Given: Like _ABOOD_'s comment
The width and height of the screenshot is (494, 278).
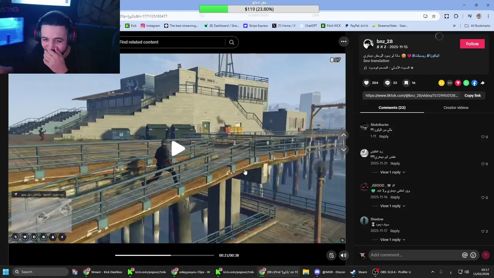Looking at the screenshot, I should pyautogui.click(x=483, y=197).
